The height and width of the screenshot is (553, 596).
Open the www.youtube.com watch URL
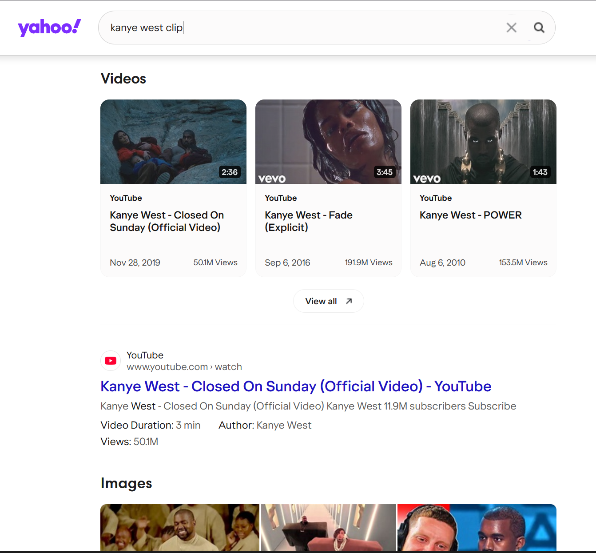pyautogui.click(x=184, y=367)
